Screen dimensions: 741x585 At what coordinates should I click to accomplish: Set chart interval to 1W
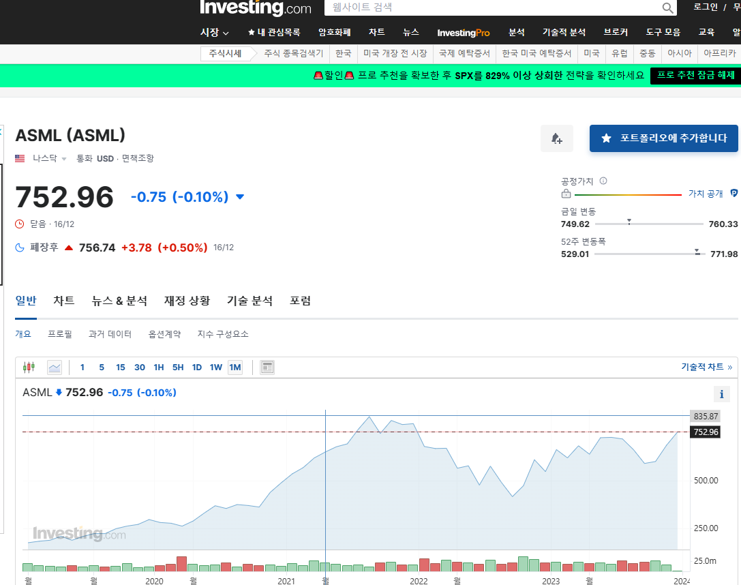[216, 367]
